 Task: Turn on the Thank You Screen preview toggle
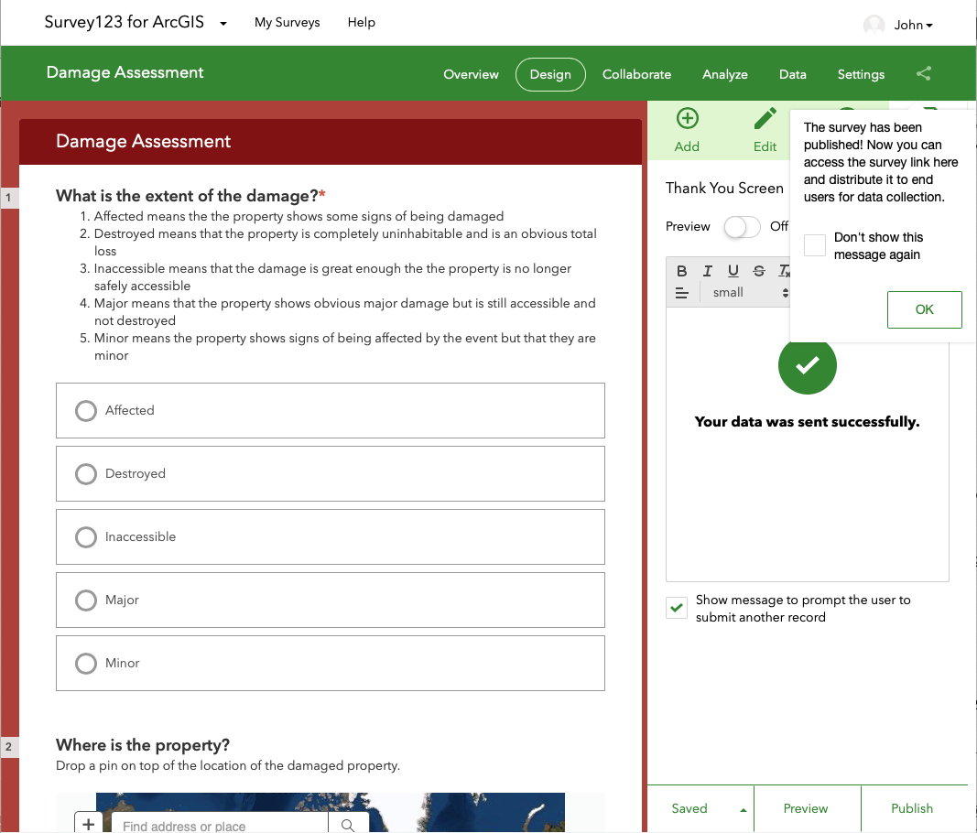point(741,227)
